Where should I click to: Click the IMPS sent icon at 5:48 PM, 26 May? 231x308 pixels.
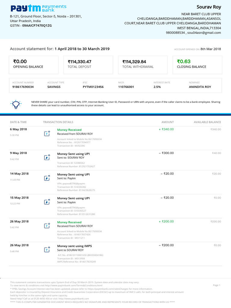point(47,249)
